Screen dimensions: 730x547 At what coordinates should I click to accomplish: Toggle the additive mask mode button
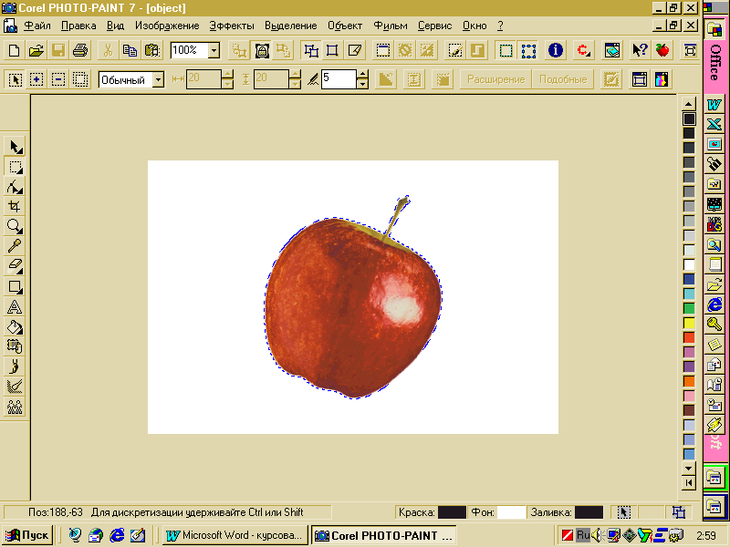36,79
